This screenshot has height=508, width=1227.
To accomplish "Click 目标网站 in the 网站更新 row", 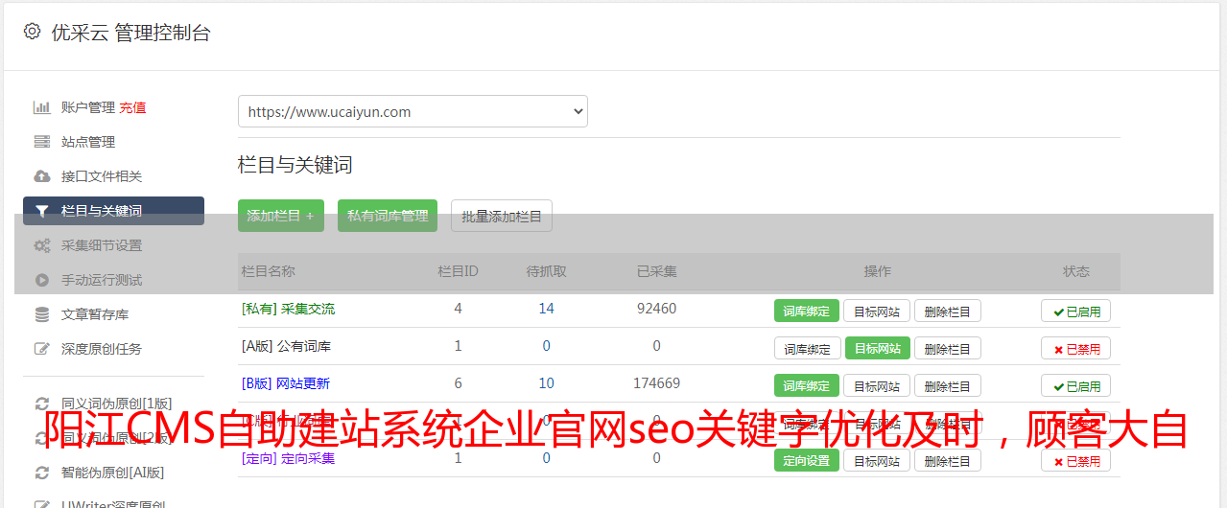I will [x=878, y=385].
